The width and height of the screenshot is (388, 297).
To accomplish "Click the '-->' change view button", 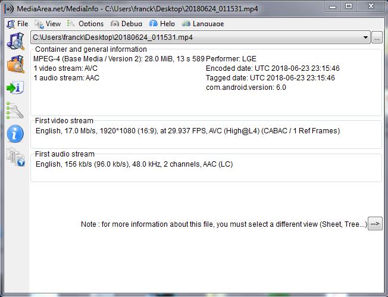I will tap(375, 224).
